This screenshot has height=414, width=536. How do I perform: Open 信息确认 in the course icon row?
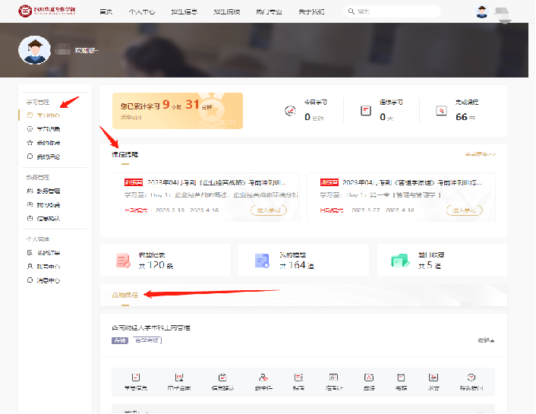(222, 382)
